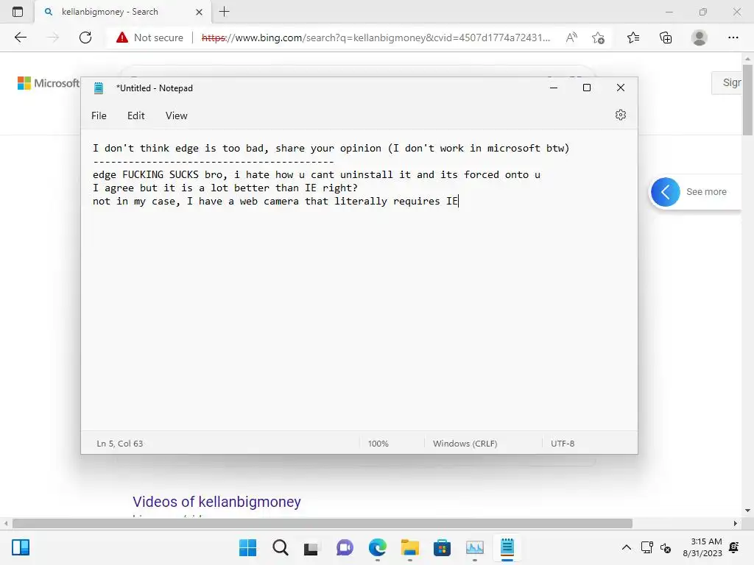Click the Ln 5, Col 63 status text
This screenshot has height=565, width=754.
click(120, 444)
